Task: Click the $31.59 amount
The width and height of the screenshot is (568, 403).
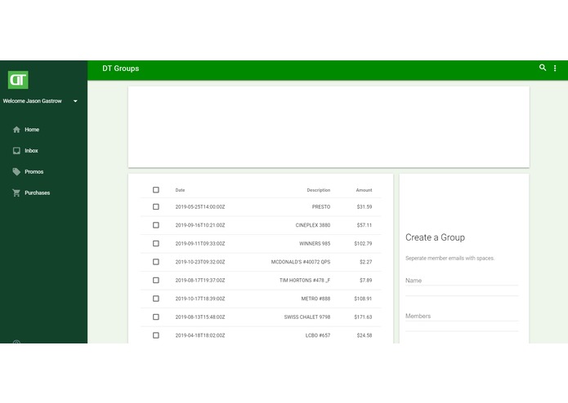Action: 364,207
